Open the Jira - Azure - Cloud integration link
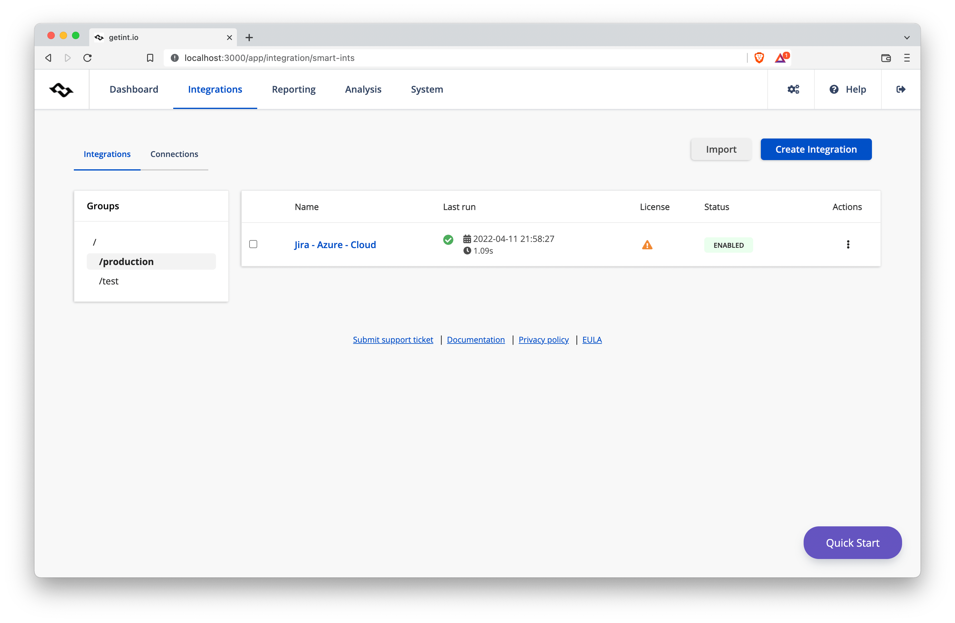 click(335, 244)
